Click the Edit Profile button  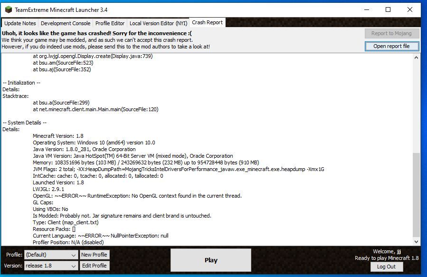(x=94, y=266)
